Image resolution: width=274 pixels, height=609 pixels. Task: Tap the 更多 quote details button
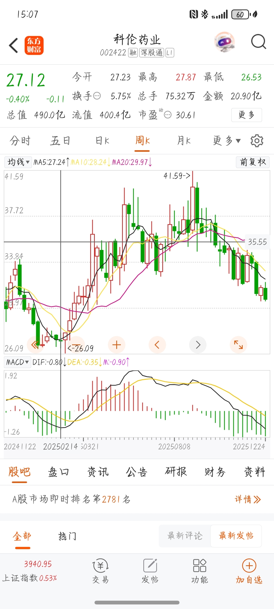click(x=246, y=115)
